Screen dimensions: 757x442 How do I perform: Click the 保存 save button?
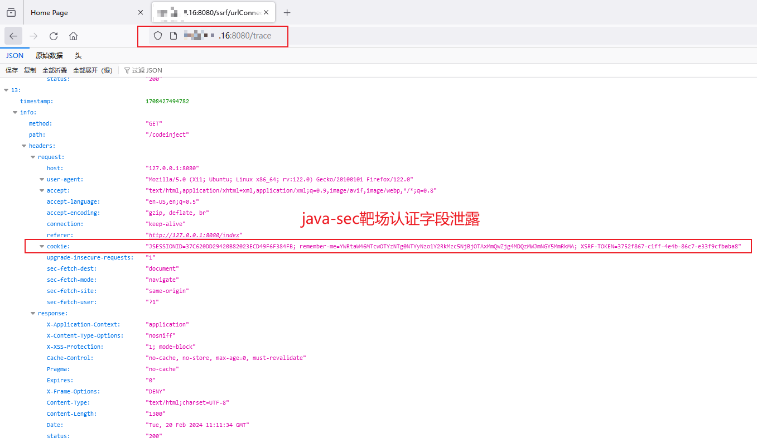(12, 70)
